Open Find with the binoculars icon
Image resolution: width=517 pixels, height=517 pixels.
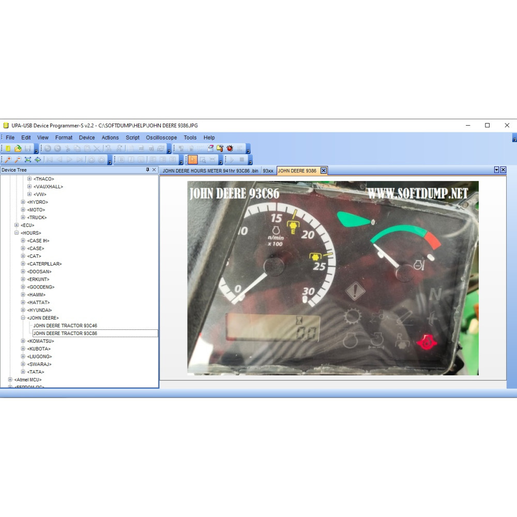(108, 148)
